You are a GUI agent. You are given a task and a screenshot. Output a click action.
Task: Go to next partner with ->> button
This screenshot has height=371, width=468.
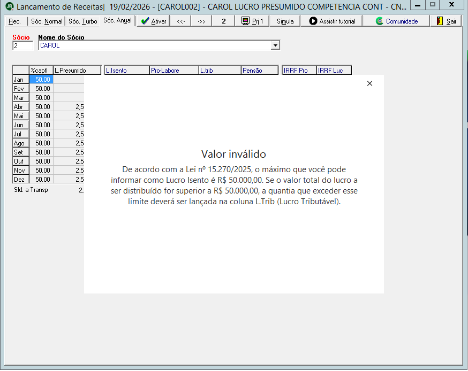(x=201, y=21)
